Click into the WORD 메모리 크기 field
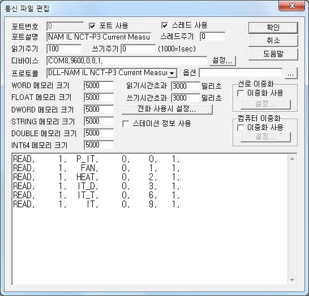 (x=98, y=86)
